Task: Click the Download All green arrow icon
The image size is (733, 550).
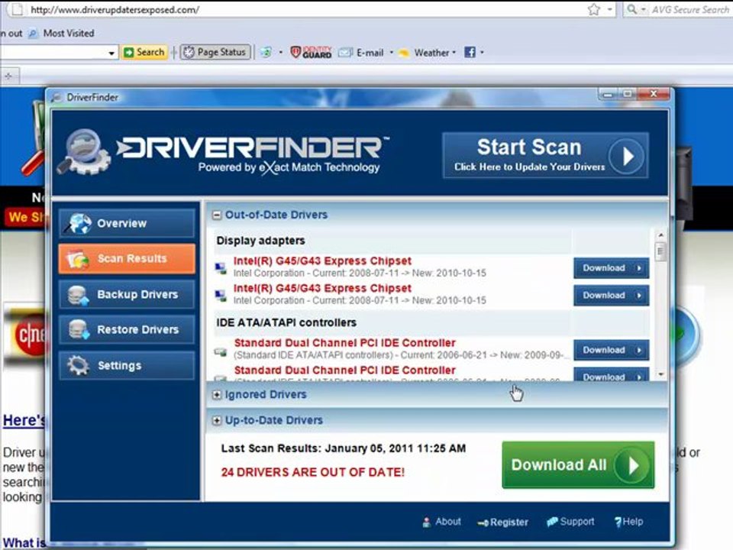Action: (x=632, y=465)
